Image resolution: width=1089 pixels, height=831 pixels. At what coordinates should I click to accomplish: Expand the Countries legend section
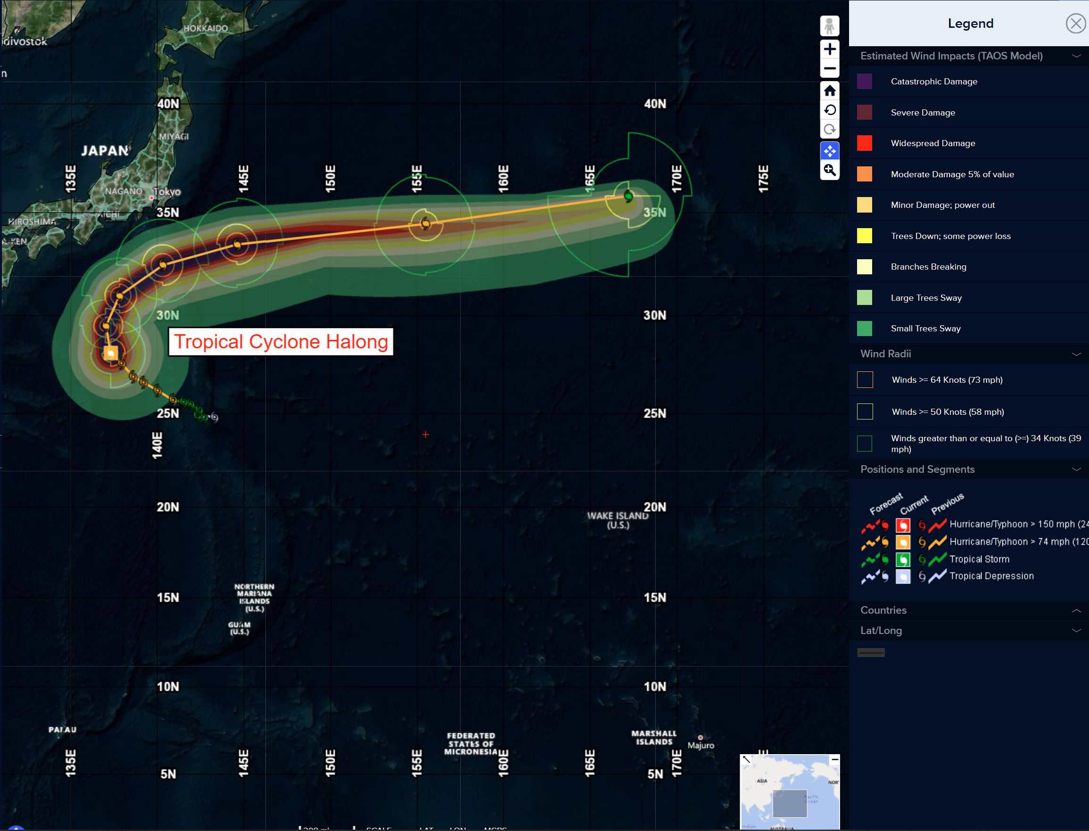pos(1076,610)
